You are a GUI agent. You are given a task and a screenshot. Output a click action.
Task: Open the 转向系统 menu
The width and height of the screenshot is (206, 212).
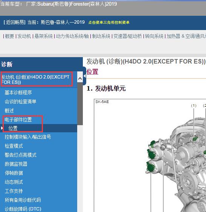point(154,36)
